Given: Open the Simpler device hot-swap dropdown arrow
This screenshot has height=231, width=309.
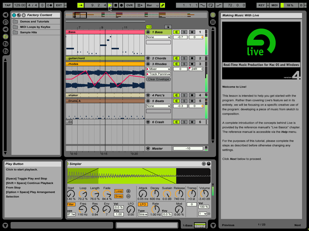Looking at the screenshot, I should (204, 164).
